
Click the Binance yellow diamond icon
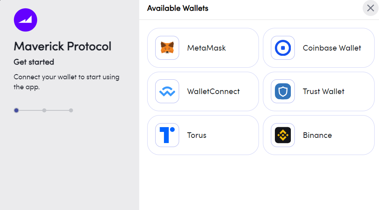click(x=283, y=135)
